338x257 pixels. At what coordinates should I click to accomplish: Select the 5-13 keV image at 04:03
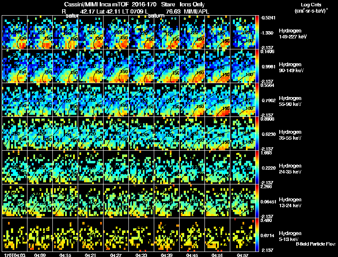pos(15,235)
